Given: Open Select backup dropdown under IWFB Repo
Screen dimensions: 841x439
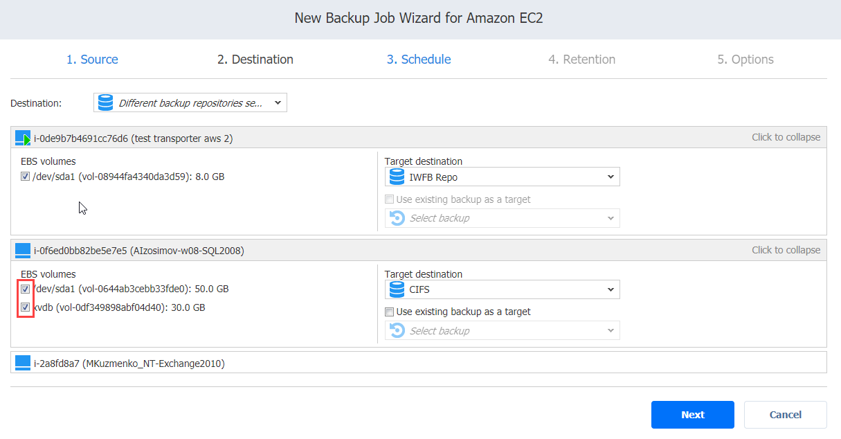Looking at the screenshot, I should [503, 218].
